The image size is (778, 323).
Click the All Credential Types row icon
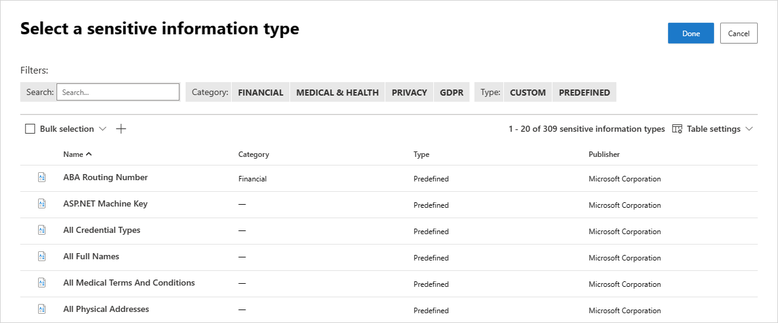pyautogui.click(x=42, y=230)
